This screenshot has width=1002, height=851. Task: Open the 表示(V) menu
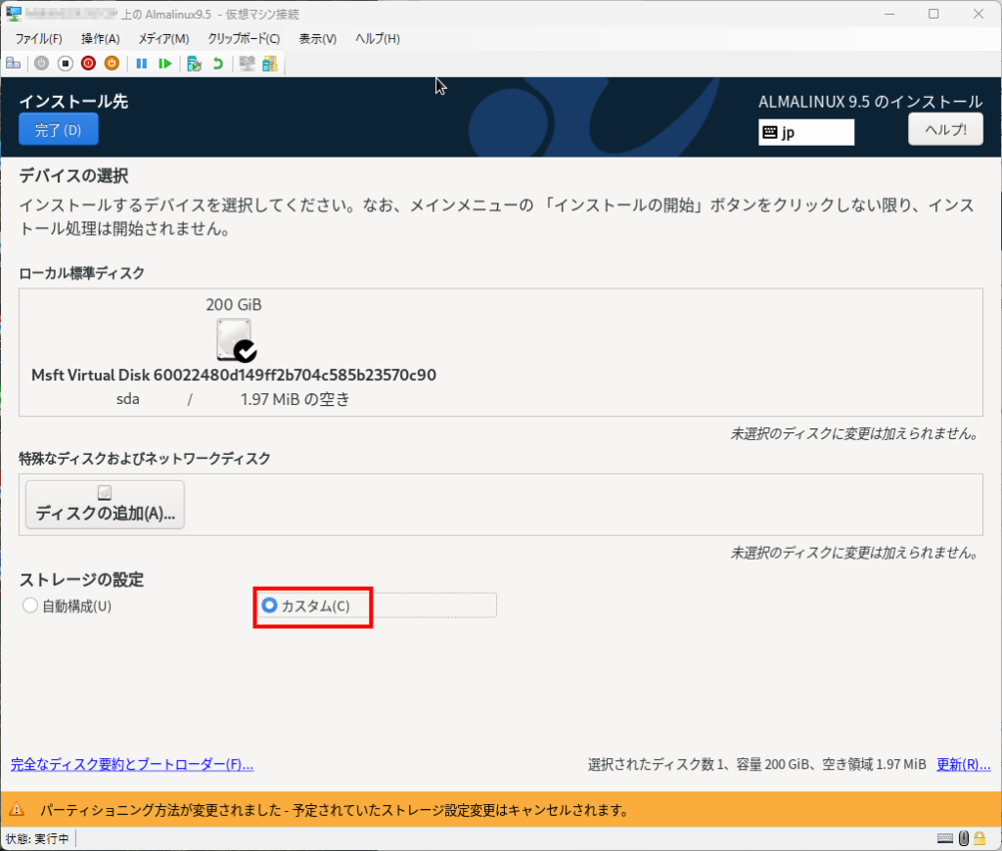[317, 39]
